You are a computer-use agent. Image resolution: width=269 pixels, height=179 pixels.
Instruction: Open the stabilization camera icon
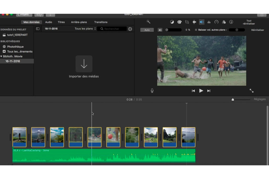tap(194, 22)
